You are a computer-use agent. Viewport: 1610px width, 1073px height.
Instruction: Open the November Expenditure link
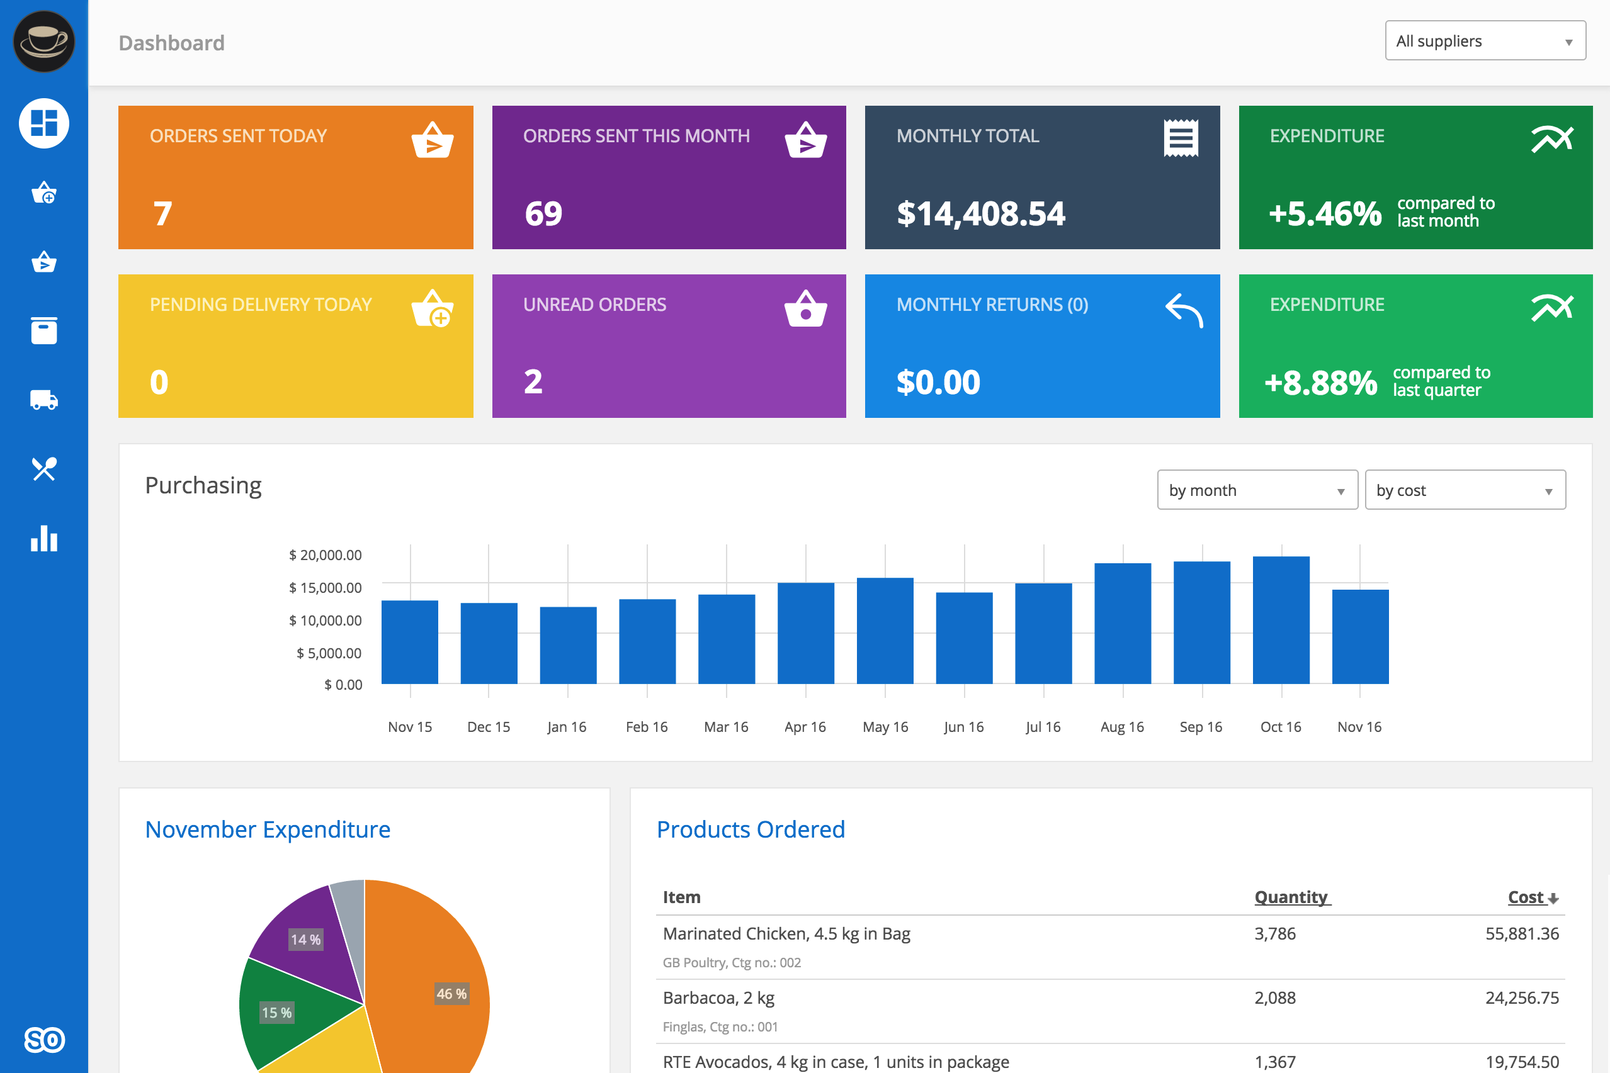click(x=268, y=829)
